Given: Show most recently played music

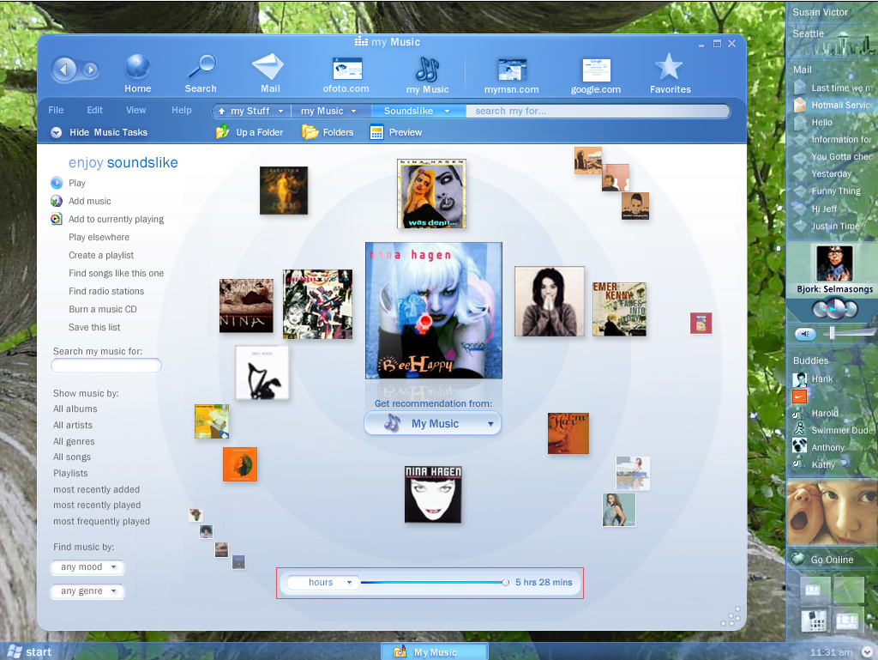Looking at the screenshot, I should [x=97, y=506].
